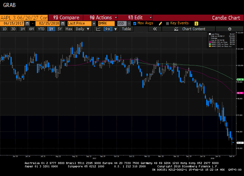244x176 pixels.
Task: Toggle the Mov Avgs checkbox
Action: pyautogui.click(x=135, y=24)
